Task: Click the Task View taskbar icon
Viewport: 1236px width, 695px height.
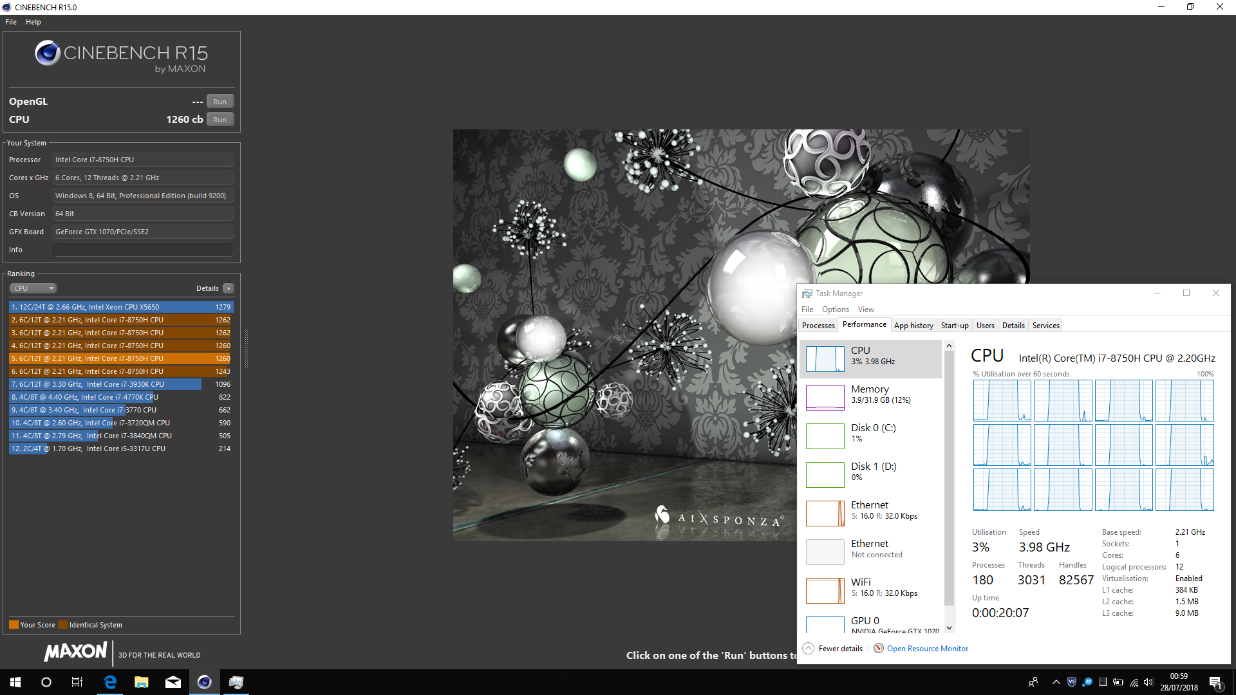Action: click(77, 682)
